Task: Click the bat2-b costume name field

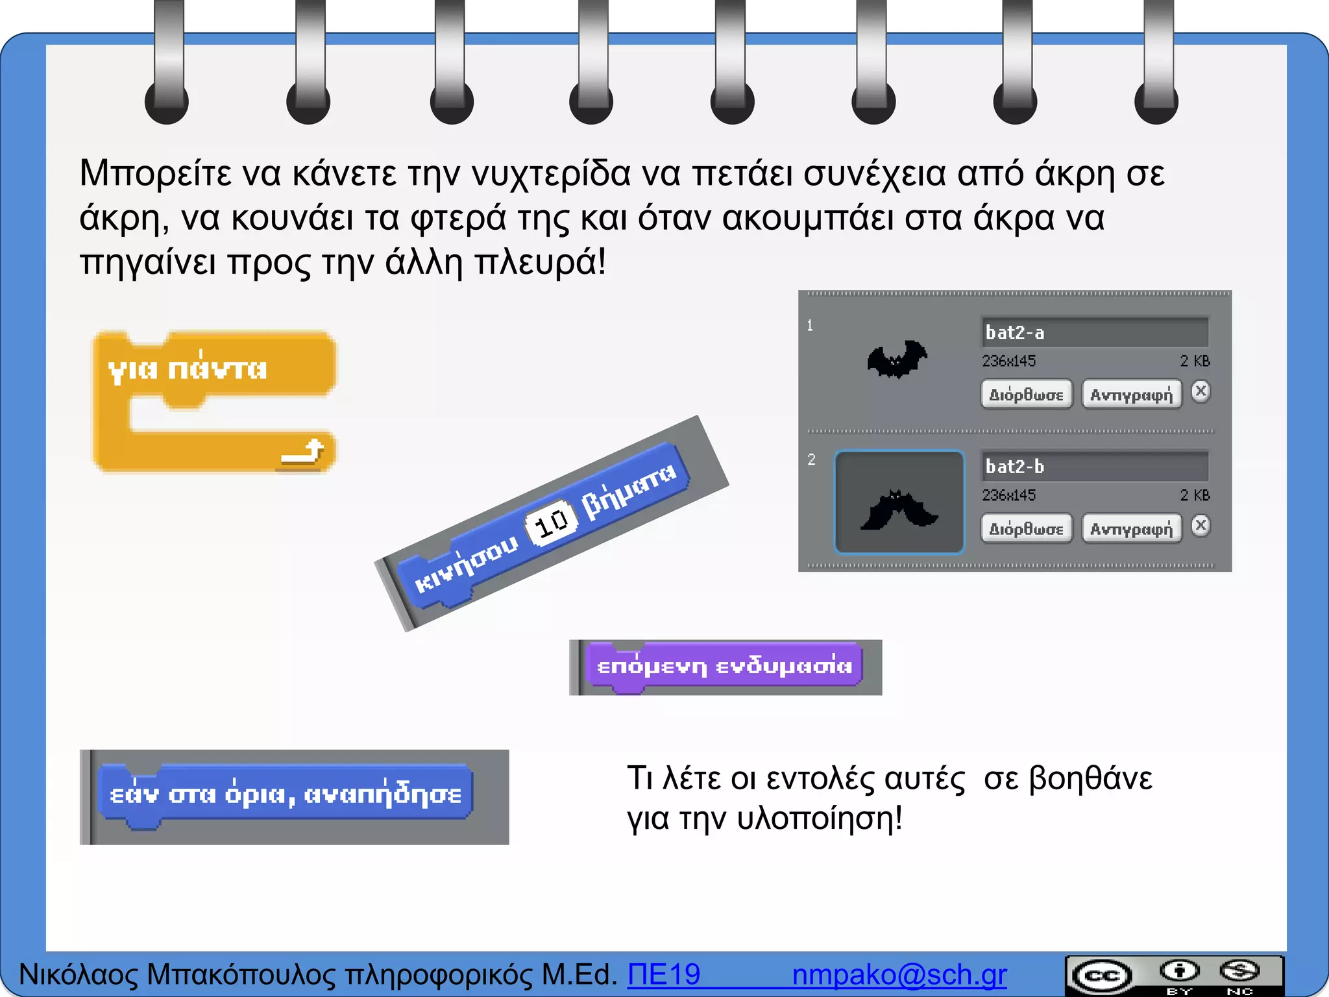Action: [x=1095, y=467]
